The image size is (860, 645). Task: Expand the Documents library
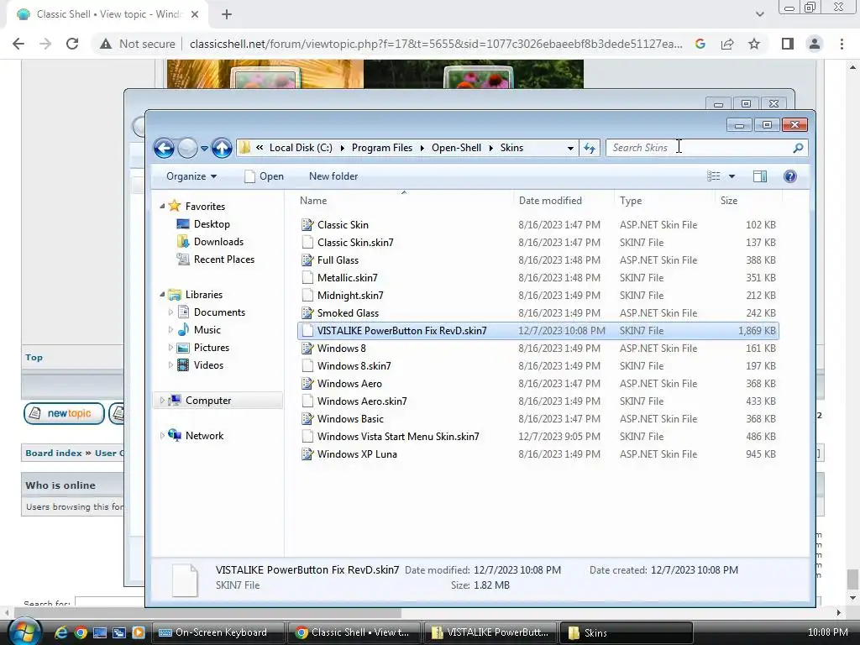point(170,312)
